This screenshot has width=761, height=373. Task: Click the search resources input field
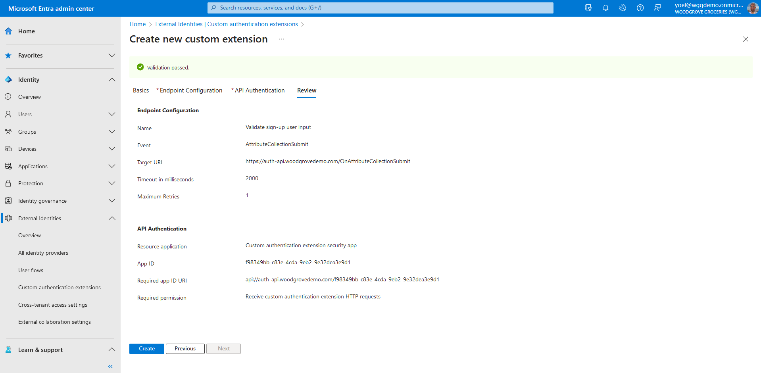(x=380, y=8)
